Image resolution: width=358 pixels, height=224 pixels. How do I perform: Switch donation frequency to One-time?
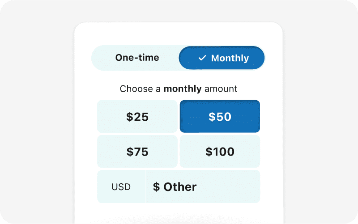click(x=137, y=58)
